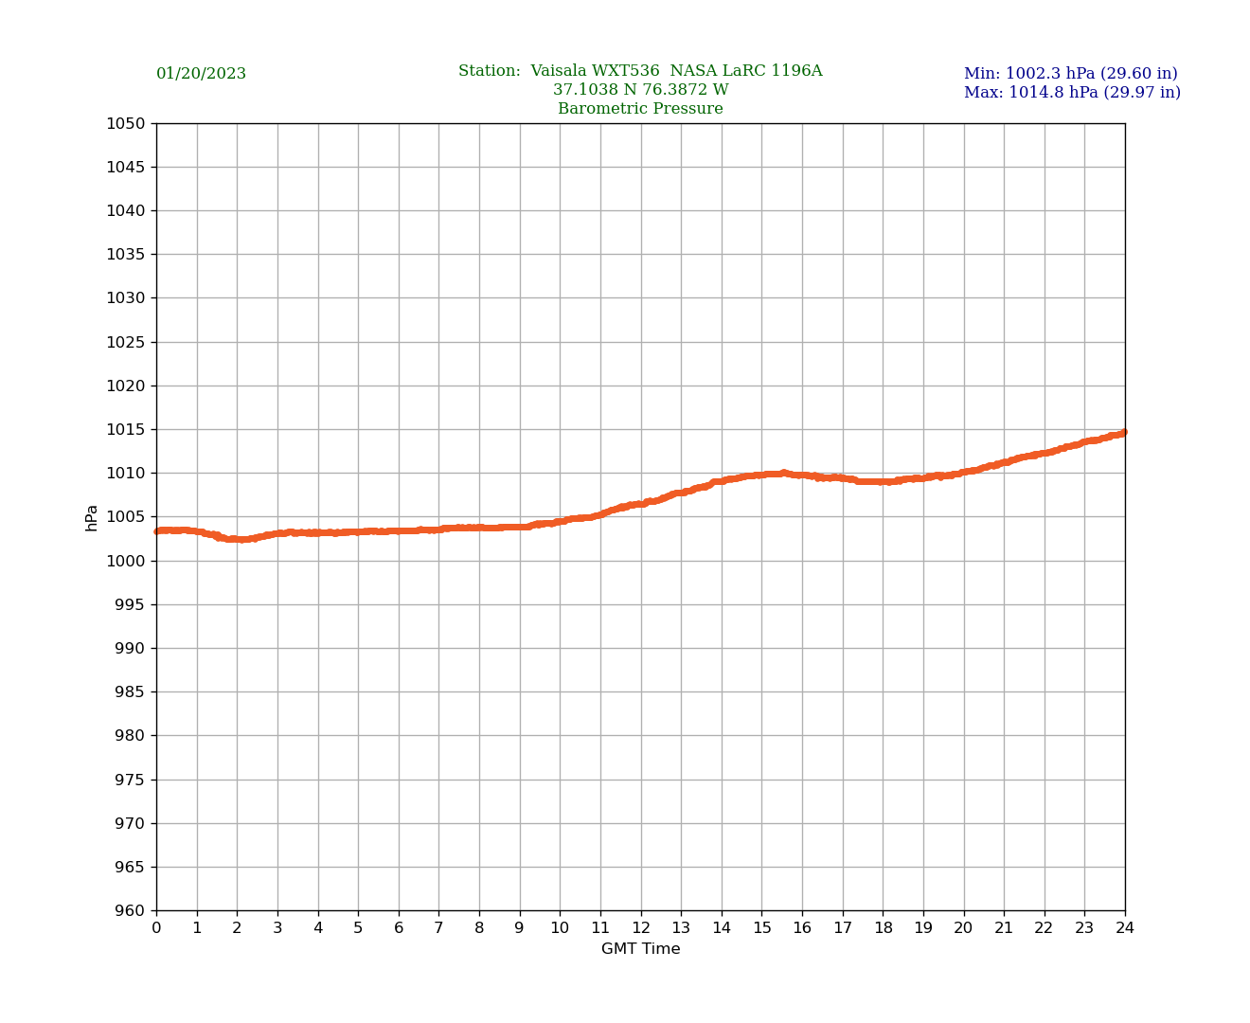Click the coordinates text 37.1038 N 76.3872 W
This screenshot has height=1023, width=1250.
(640, 90)
